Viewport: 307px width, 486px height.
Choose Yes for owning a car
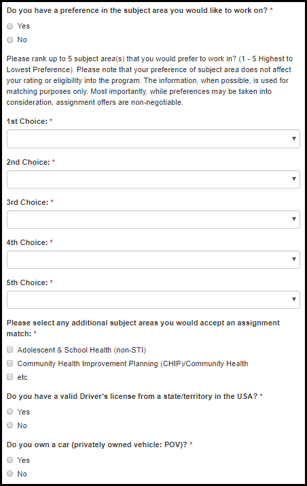tap(10, 460)
